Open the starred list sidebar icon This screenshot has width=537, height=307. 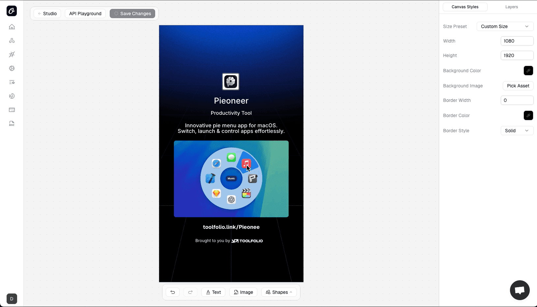(x=12, y=82)
